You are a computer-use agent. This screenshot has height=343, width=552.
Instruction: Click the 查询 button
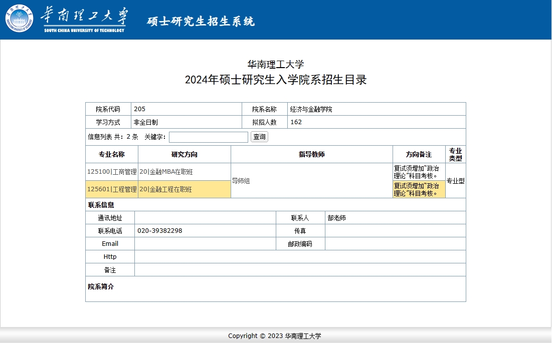click(259, 137)
